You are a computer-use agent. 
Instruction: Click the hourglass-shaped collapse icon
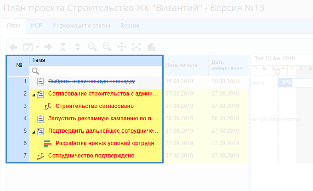click(x=63, y=47)
